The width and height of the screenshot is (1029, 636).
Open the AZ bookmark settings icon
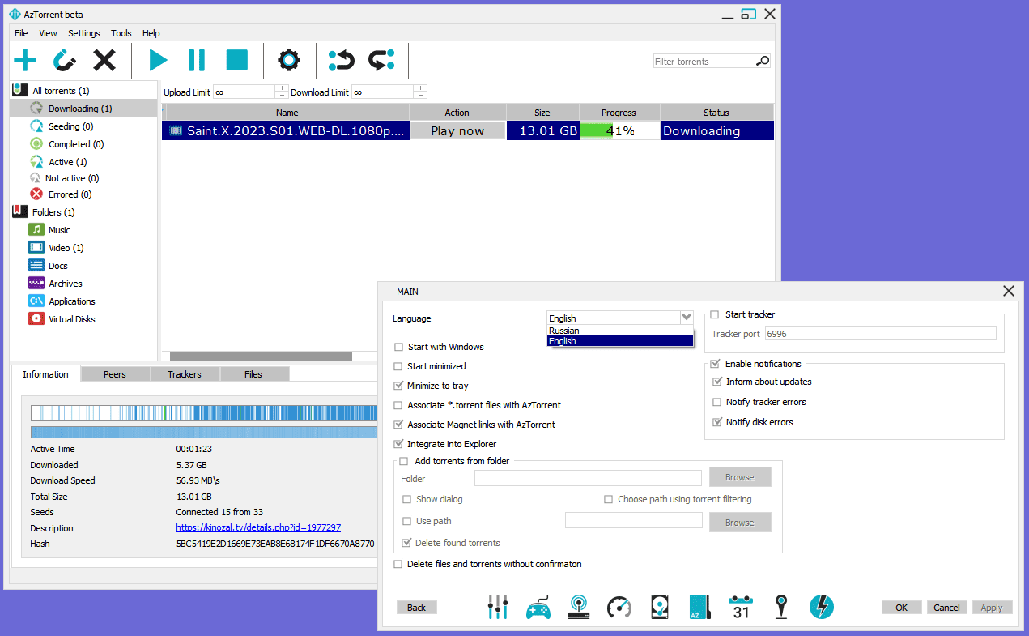pos(699,608)
